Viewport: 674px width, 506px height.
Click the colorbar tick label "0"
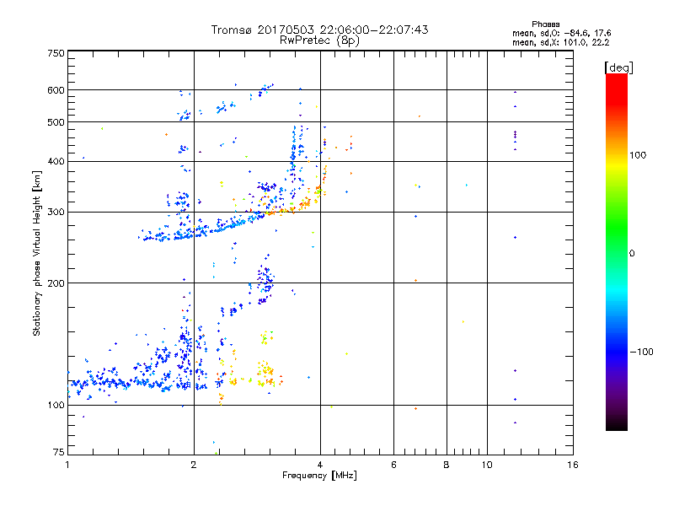click(632, 253)
